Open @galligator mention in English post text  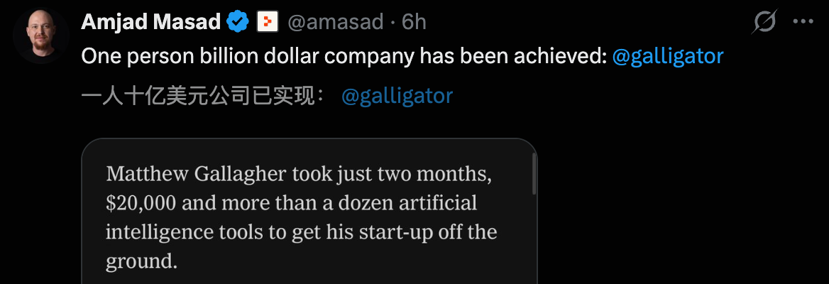pyautogui.click(x=667, y=57)
